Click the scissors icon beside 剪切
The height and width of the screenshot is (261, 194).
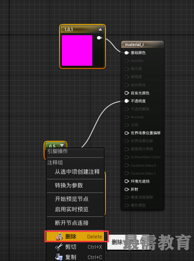(x=59, y=247)
